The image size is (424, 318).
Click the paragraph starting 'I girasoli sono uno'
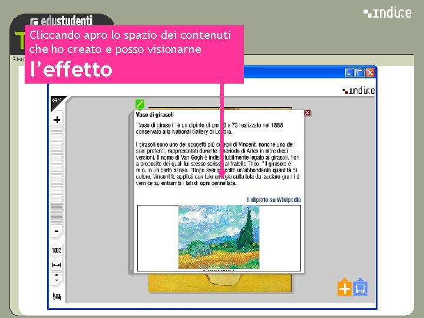tap(218, 164)
